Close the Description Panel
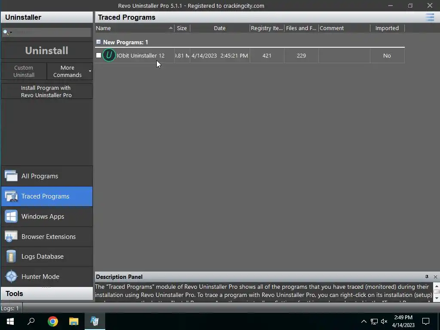440x330 pixels. pos(435,277)
